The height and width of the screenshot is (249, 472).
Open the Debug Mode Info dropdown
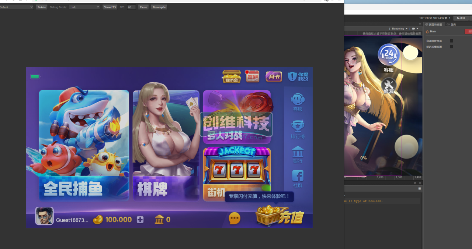pyautogui.click(x=84, y=7)
